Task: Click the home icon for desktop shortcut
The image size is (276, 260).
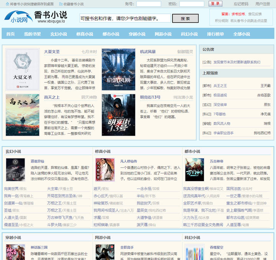Action: coord(7,4)
